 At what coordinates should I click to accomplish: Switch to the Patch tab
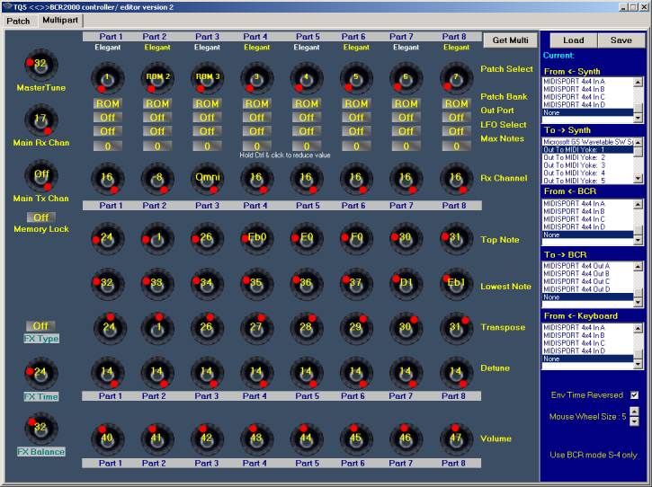coord(18,20)
